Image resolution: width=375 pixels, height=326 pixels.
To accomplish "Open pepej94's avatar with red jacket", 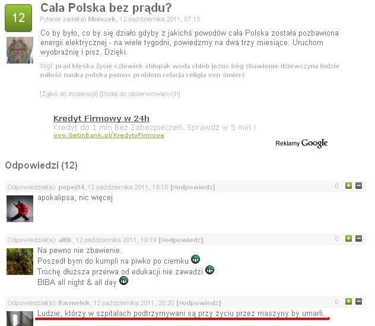I will [20, 208].
